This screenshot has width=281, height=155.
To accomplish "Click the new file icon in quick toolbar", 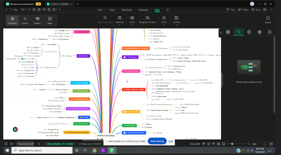I will [34, 10].
